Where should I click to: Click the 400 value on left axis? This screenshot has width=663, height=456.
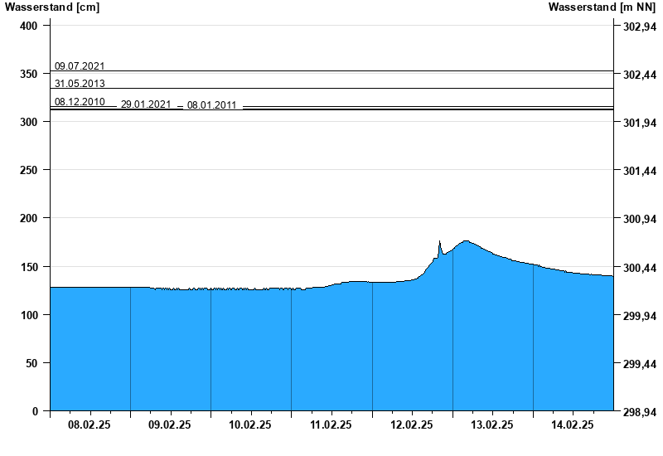tap(29, 26)
